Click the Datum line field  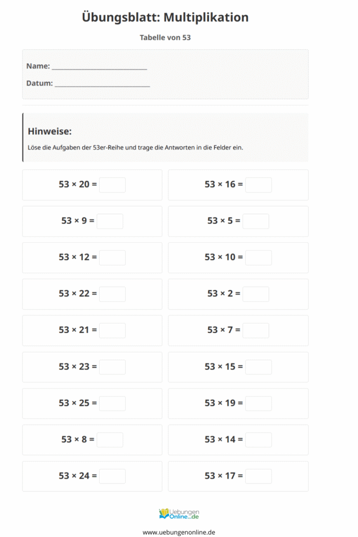(102, 83)
